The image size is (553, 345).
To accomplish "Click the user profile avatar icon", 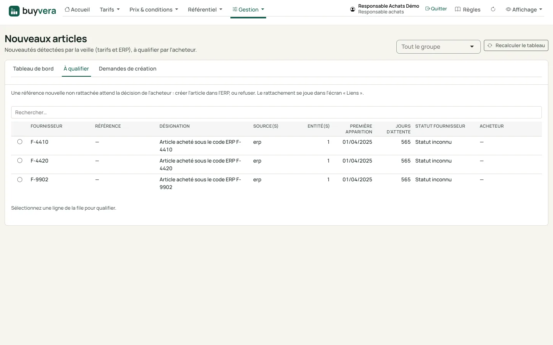I will coord(353,9).
